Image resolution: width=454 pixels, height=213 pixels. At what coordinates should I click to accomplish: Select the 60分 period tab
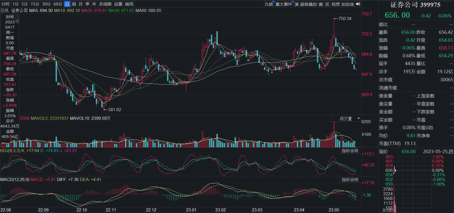58,4
